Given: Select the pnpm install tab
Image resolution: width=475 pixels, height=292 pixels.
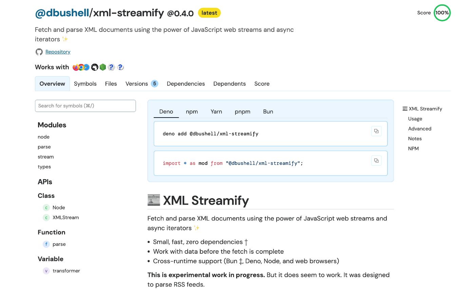Looking at the screenshot, I should point(243,111).
